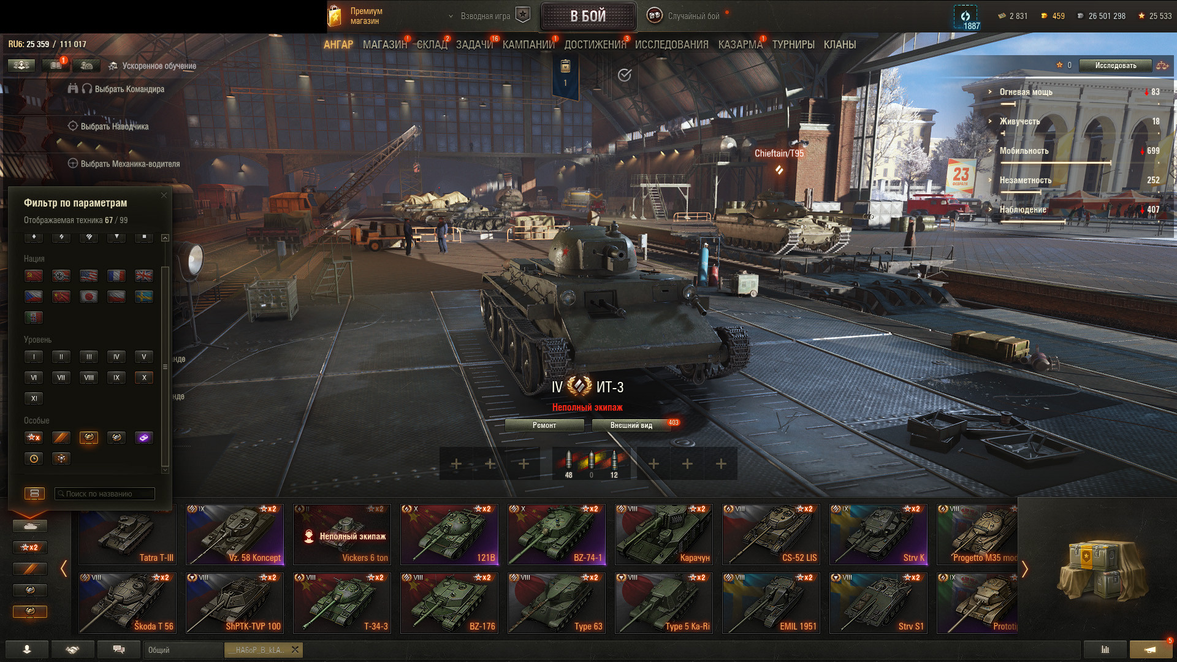Screen dimensions: 1177x662
Task: Expand the Огневая мощь parameter section
Action: coord(1026,92)
